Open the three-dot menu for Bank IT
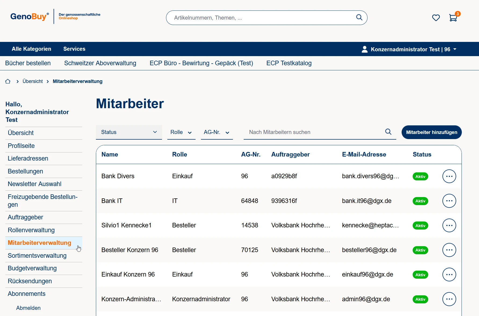The height and width of the screenshot is (316, 479). pos(449,201)
